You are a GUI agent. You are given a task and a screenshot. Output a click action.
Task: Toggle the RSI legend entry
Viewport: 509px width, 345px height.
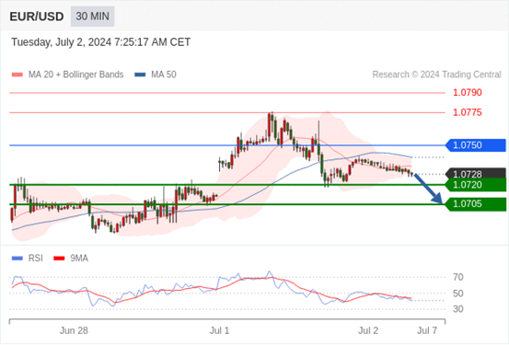pos(28,259)
